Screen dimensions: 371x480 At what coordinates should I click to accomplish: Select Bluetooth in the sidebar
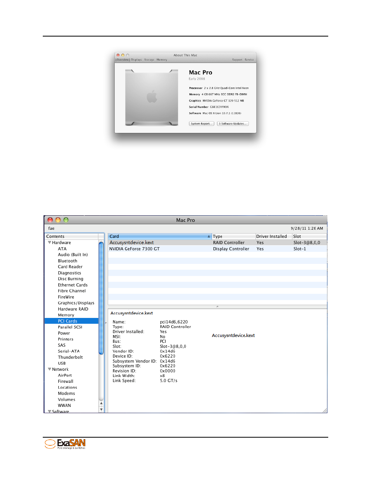coord(67,261)
